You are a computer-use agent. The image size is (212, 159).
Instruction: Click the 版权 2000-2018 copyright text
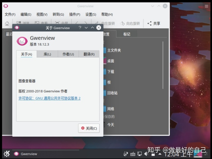point(43,91)
